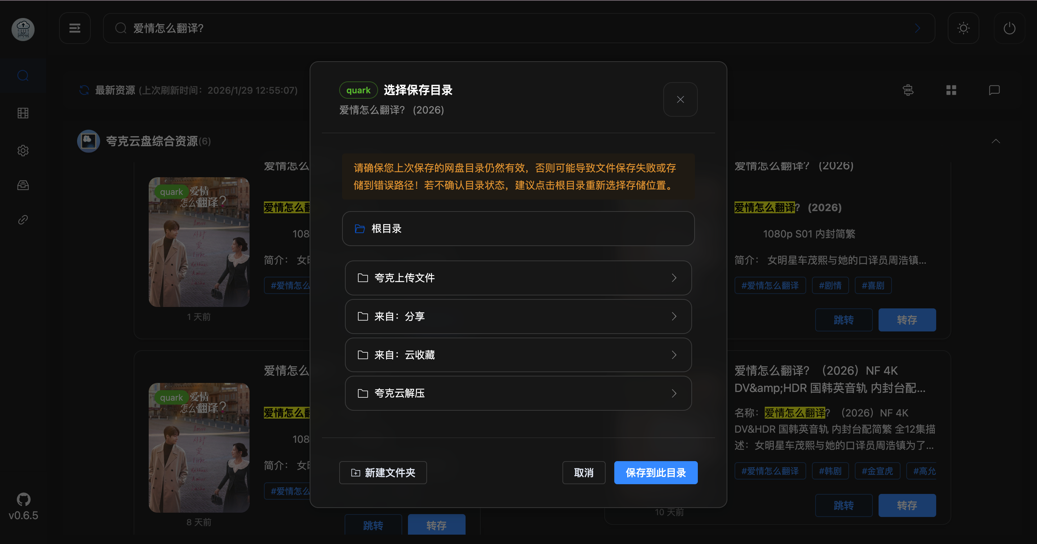Open the inbox tray icon in sidebar
1037x544 pixels.
point(23,185)
